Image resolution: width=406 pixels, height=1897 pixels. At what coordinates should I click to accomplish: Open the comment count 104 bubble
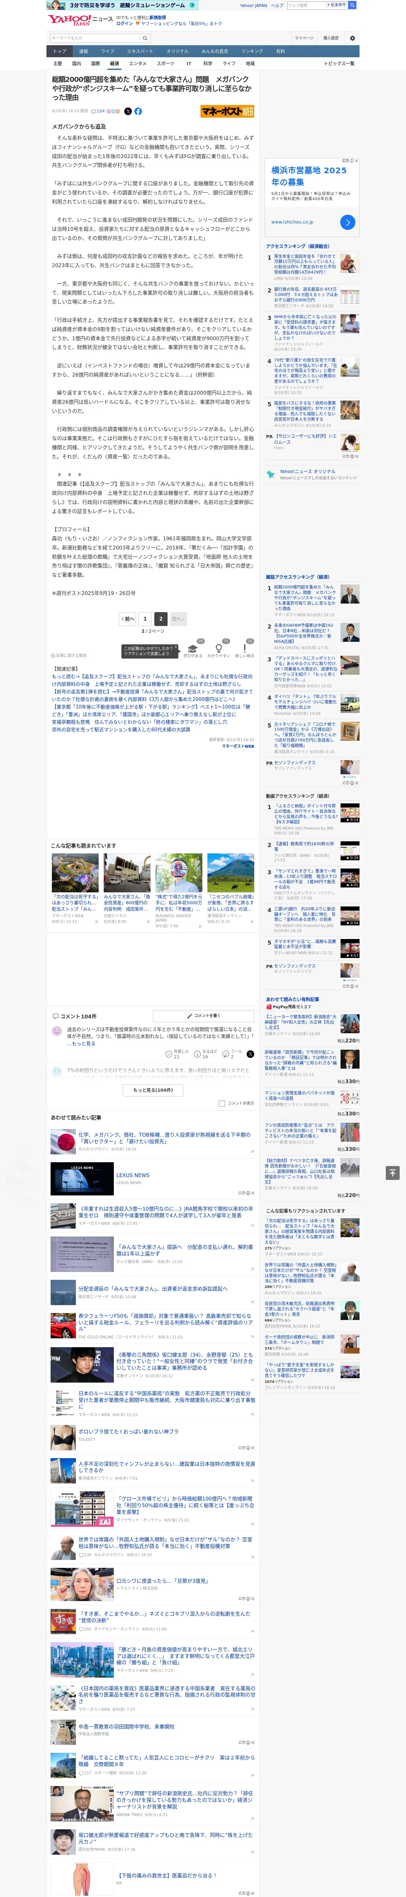(x=97, y=111)
